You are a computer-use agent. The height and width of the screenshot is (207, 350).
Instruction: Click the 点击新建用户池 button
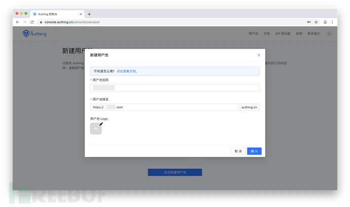click(x=175, y=172)
